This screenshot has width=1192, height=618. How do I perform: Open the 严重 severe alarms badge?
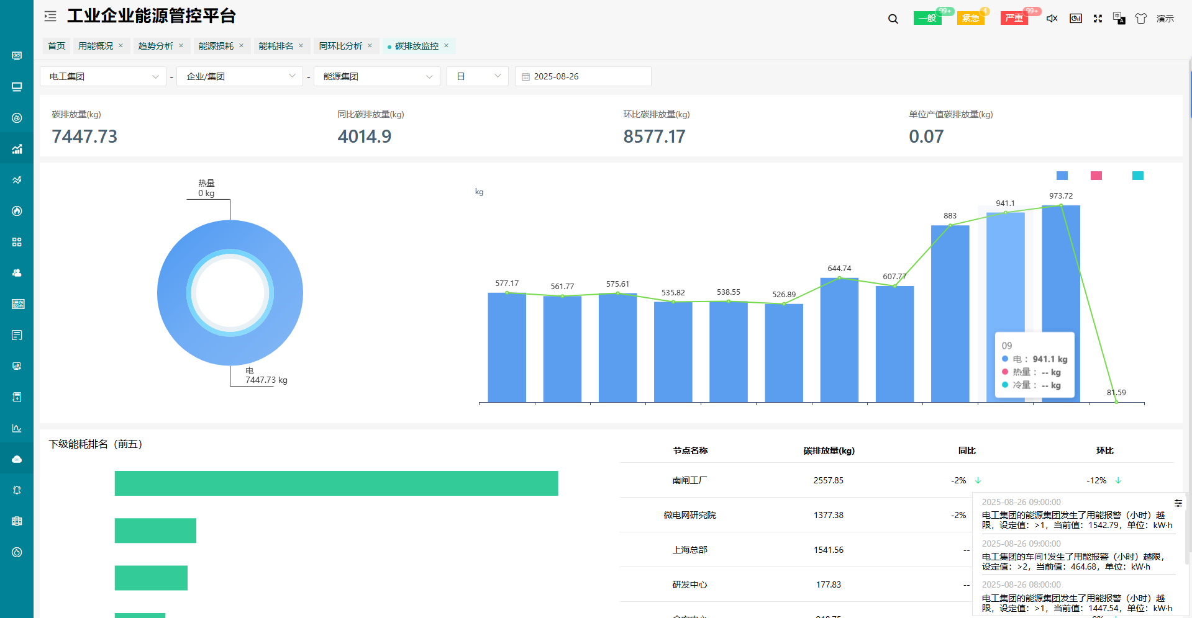[x=1014, y=18]
